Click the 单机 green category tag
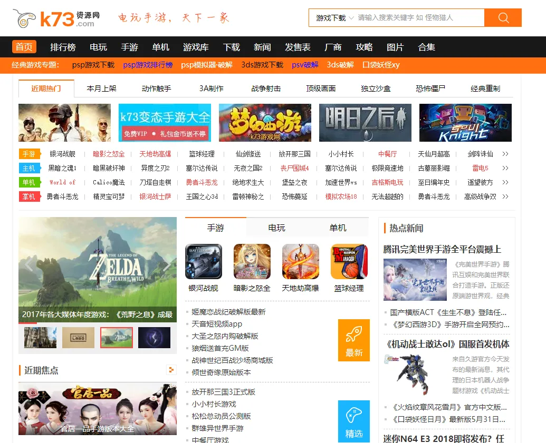 (x=29, y=182)
